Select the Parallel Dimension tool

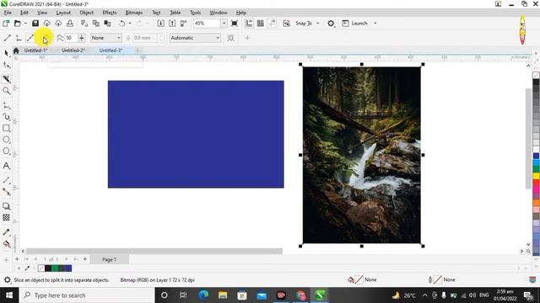point(6,180)
